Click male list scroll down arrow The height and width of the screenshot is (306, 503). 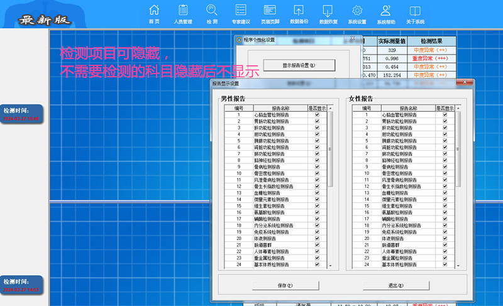pos(331,266)
